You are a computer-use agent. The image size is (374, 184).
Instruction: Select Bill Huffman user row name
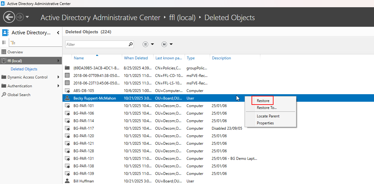pyautogui.click(x=84, y=181)
